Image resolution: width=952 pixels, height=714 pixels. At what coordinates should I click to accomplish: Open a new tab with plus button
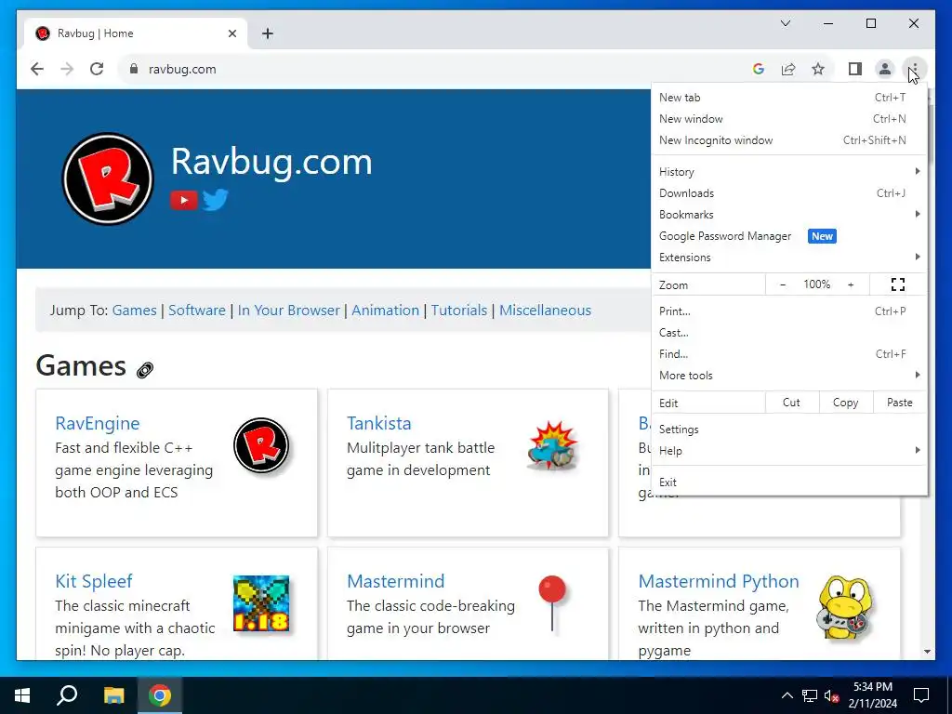pos(267,33)
